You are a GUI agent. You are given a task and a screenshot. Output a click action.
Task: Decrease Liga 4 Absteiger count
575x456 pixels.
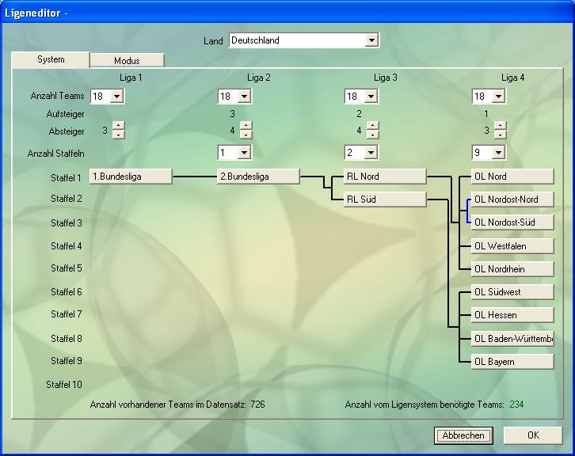[x=501, y=135]
